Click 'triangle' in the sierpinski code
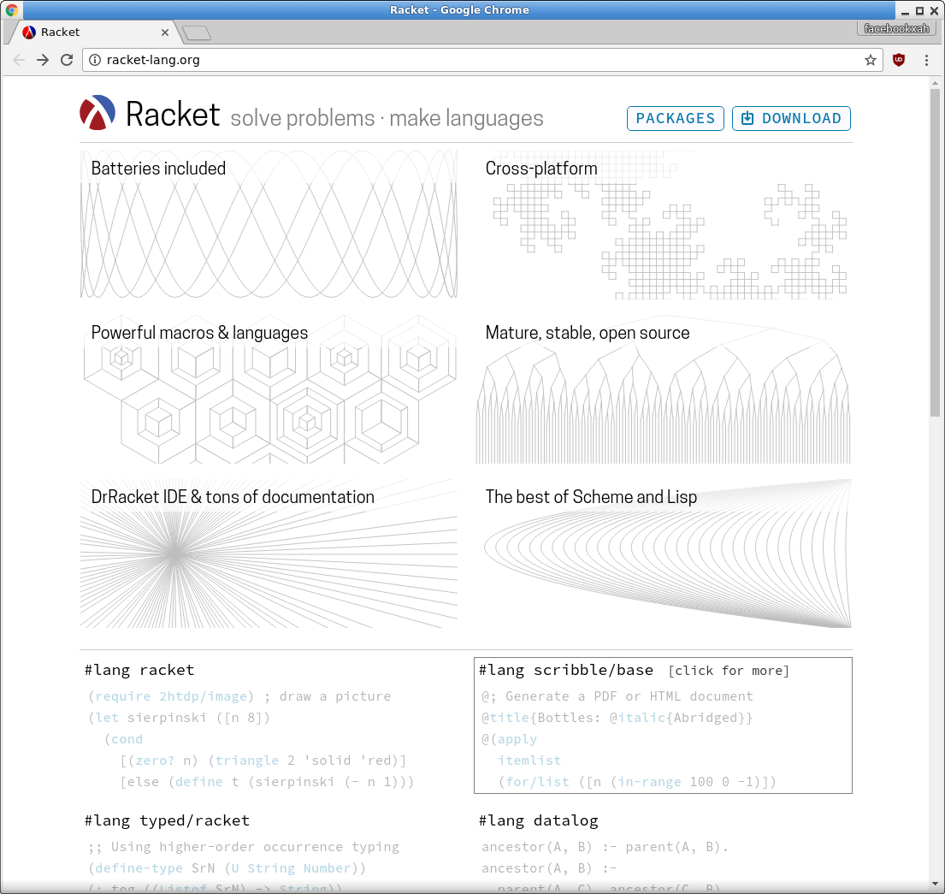The height and width of the screenshot is (894, 945). [247, 761]
